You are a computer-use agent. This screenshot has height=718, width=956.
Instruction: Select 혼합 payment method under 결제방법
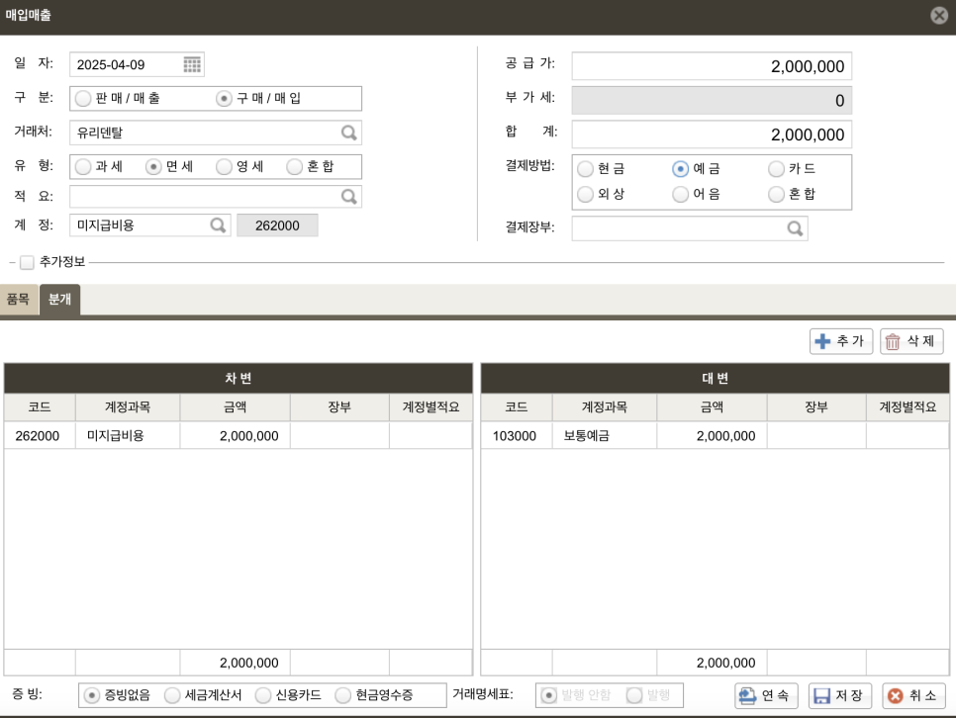[x=776, y=195]
